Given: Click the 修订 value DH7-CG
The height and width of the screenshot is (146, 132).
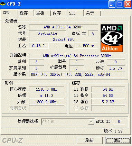Looking at the screenshot, I should pyautogui.click(x=116, y=68).
